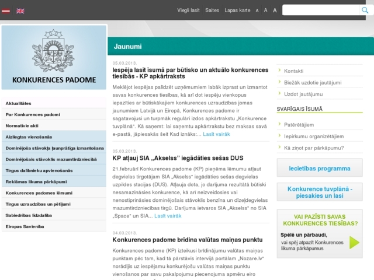The image size is (374, 280).
Task: Open Tirgus uzraudzības un pētījumi item
Action: pos(54,204)
